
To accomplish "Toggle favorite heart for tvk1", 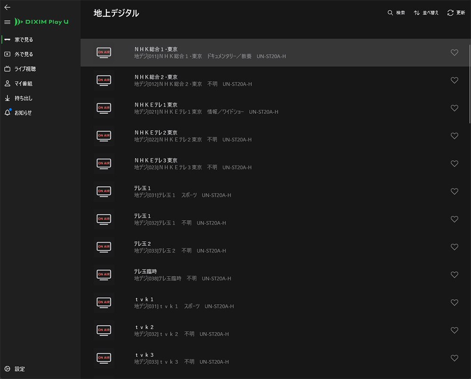I will [454, 303].
